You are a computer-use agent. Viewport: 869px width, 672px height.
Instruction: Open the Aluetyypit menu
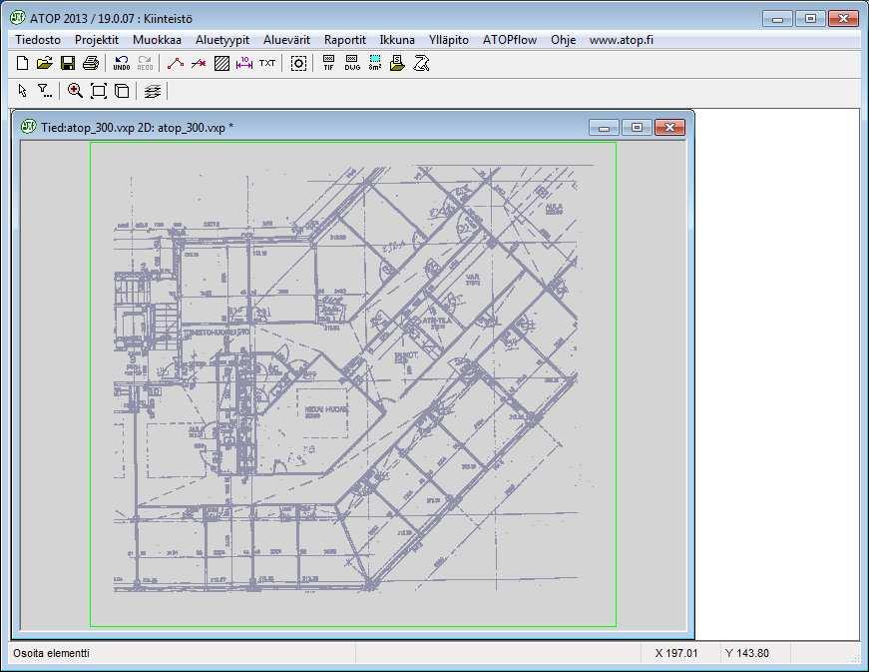222,40
